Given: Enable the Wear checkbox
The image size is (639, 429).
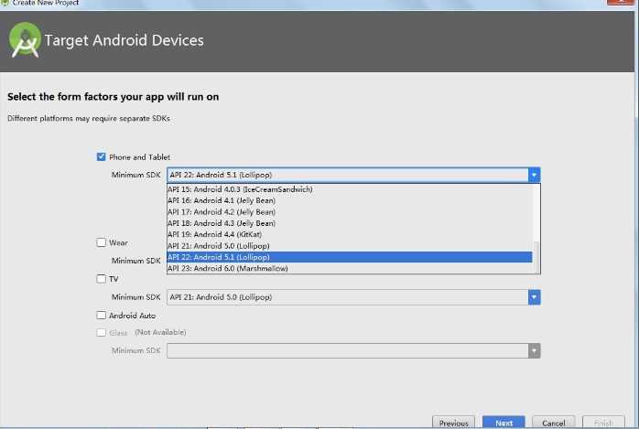Looking at the screenshot, I should point(101,242).
